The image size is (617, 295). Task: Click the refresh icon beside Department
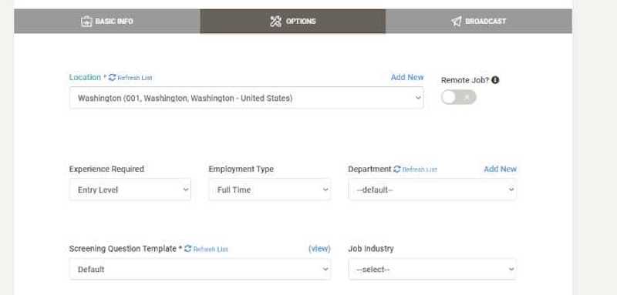point(397,169)
